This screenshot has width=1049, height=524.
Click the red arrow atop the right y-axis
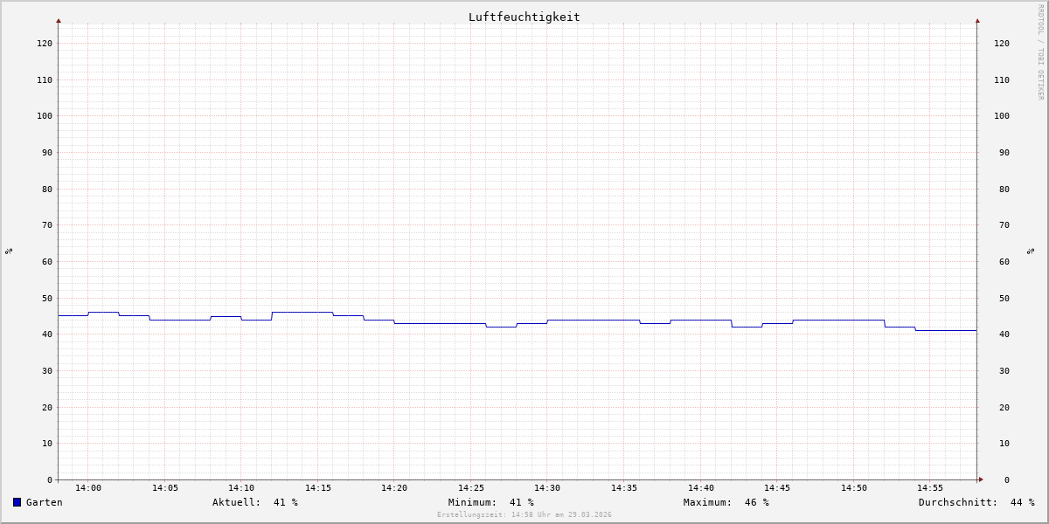[977, 20]
